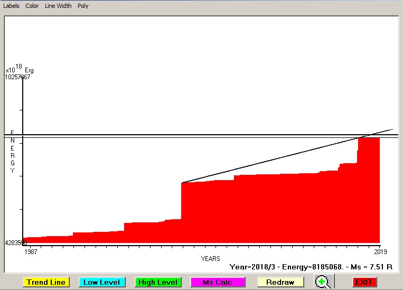Click the vertical ENERGY axis label
This screenshot has width=403, height=290.
click(12, 152)
